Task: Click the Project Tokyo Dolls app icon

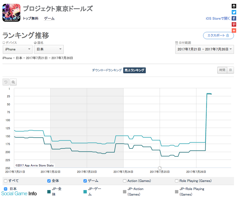Action: pyautogui.click(x=11, y=13)
